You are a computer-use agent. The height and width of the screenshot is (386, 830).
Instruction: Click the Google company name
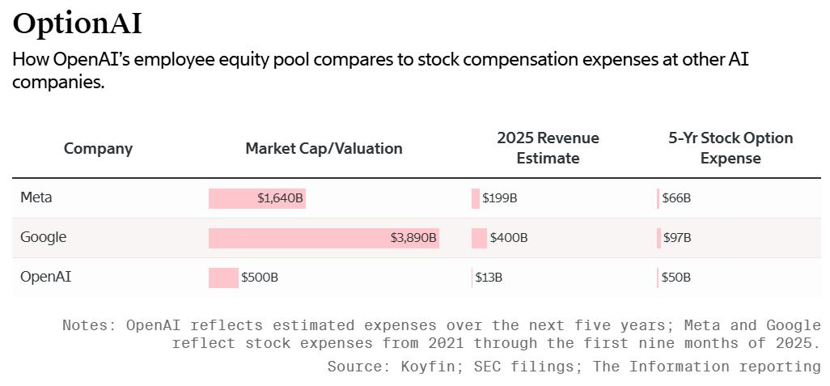click(x=44, y=237)
